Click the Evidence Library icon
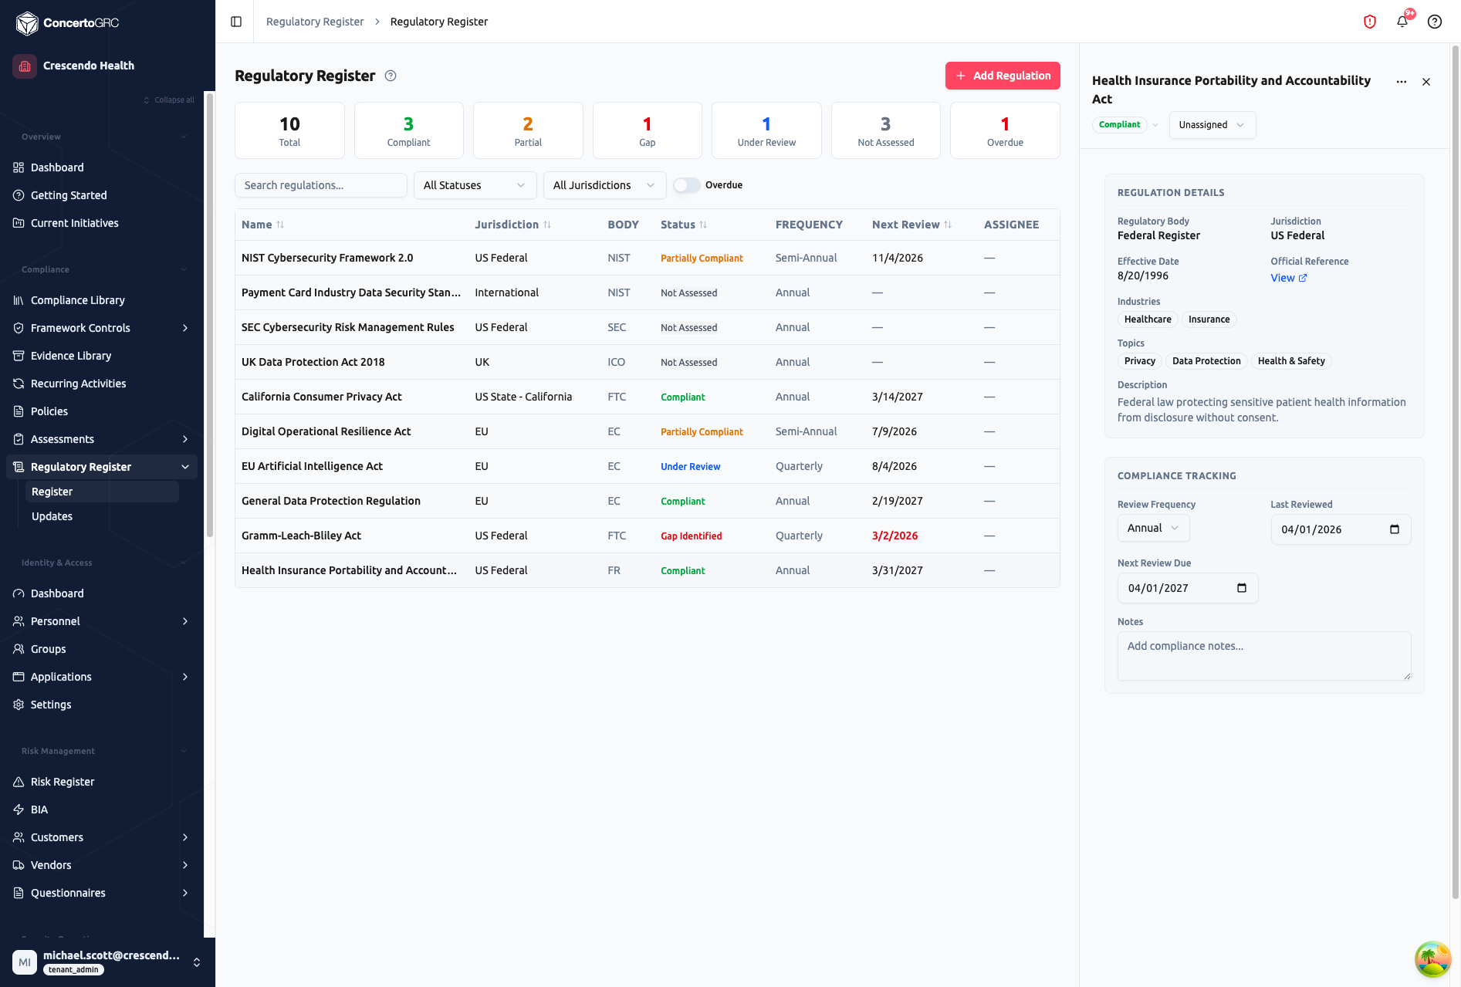 coord(19,356)
